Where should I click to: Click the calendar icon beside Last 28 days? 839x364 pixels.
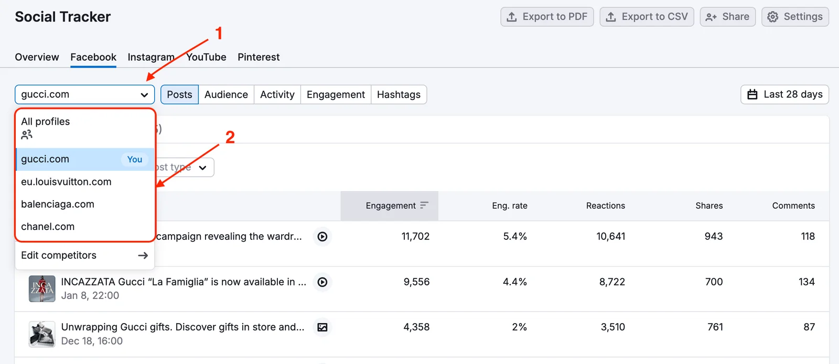pyautogui.click(x=752, y=94)
